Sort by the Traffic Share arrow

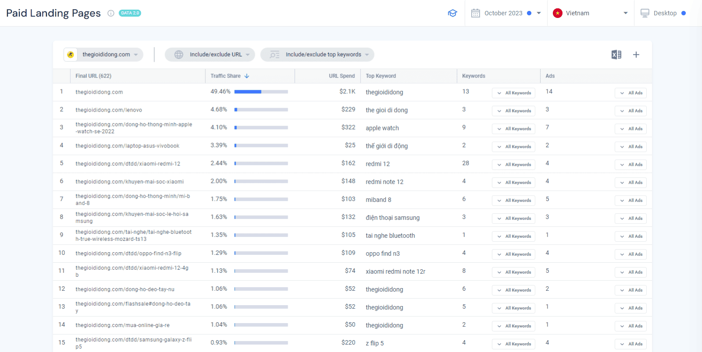coord(247,76)
